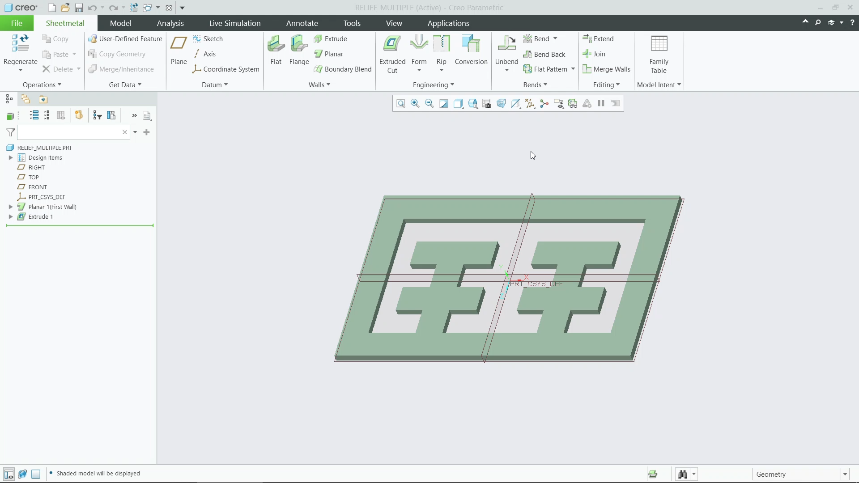
Task: Expand the Extrude 1 tree node
Action: (x=11, y=217)
